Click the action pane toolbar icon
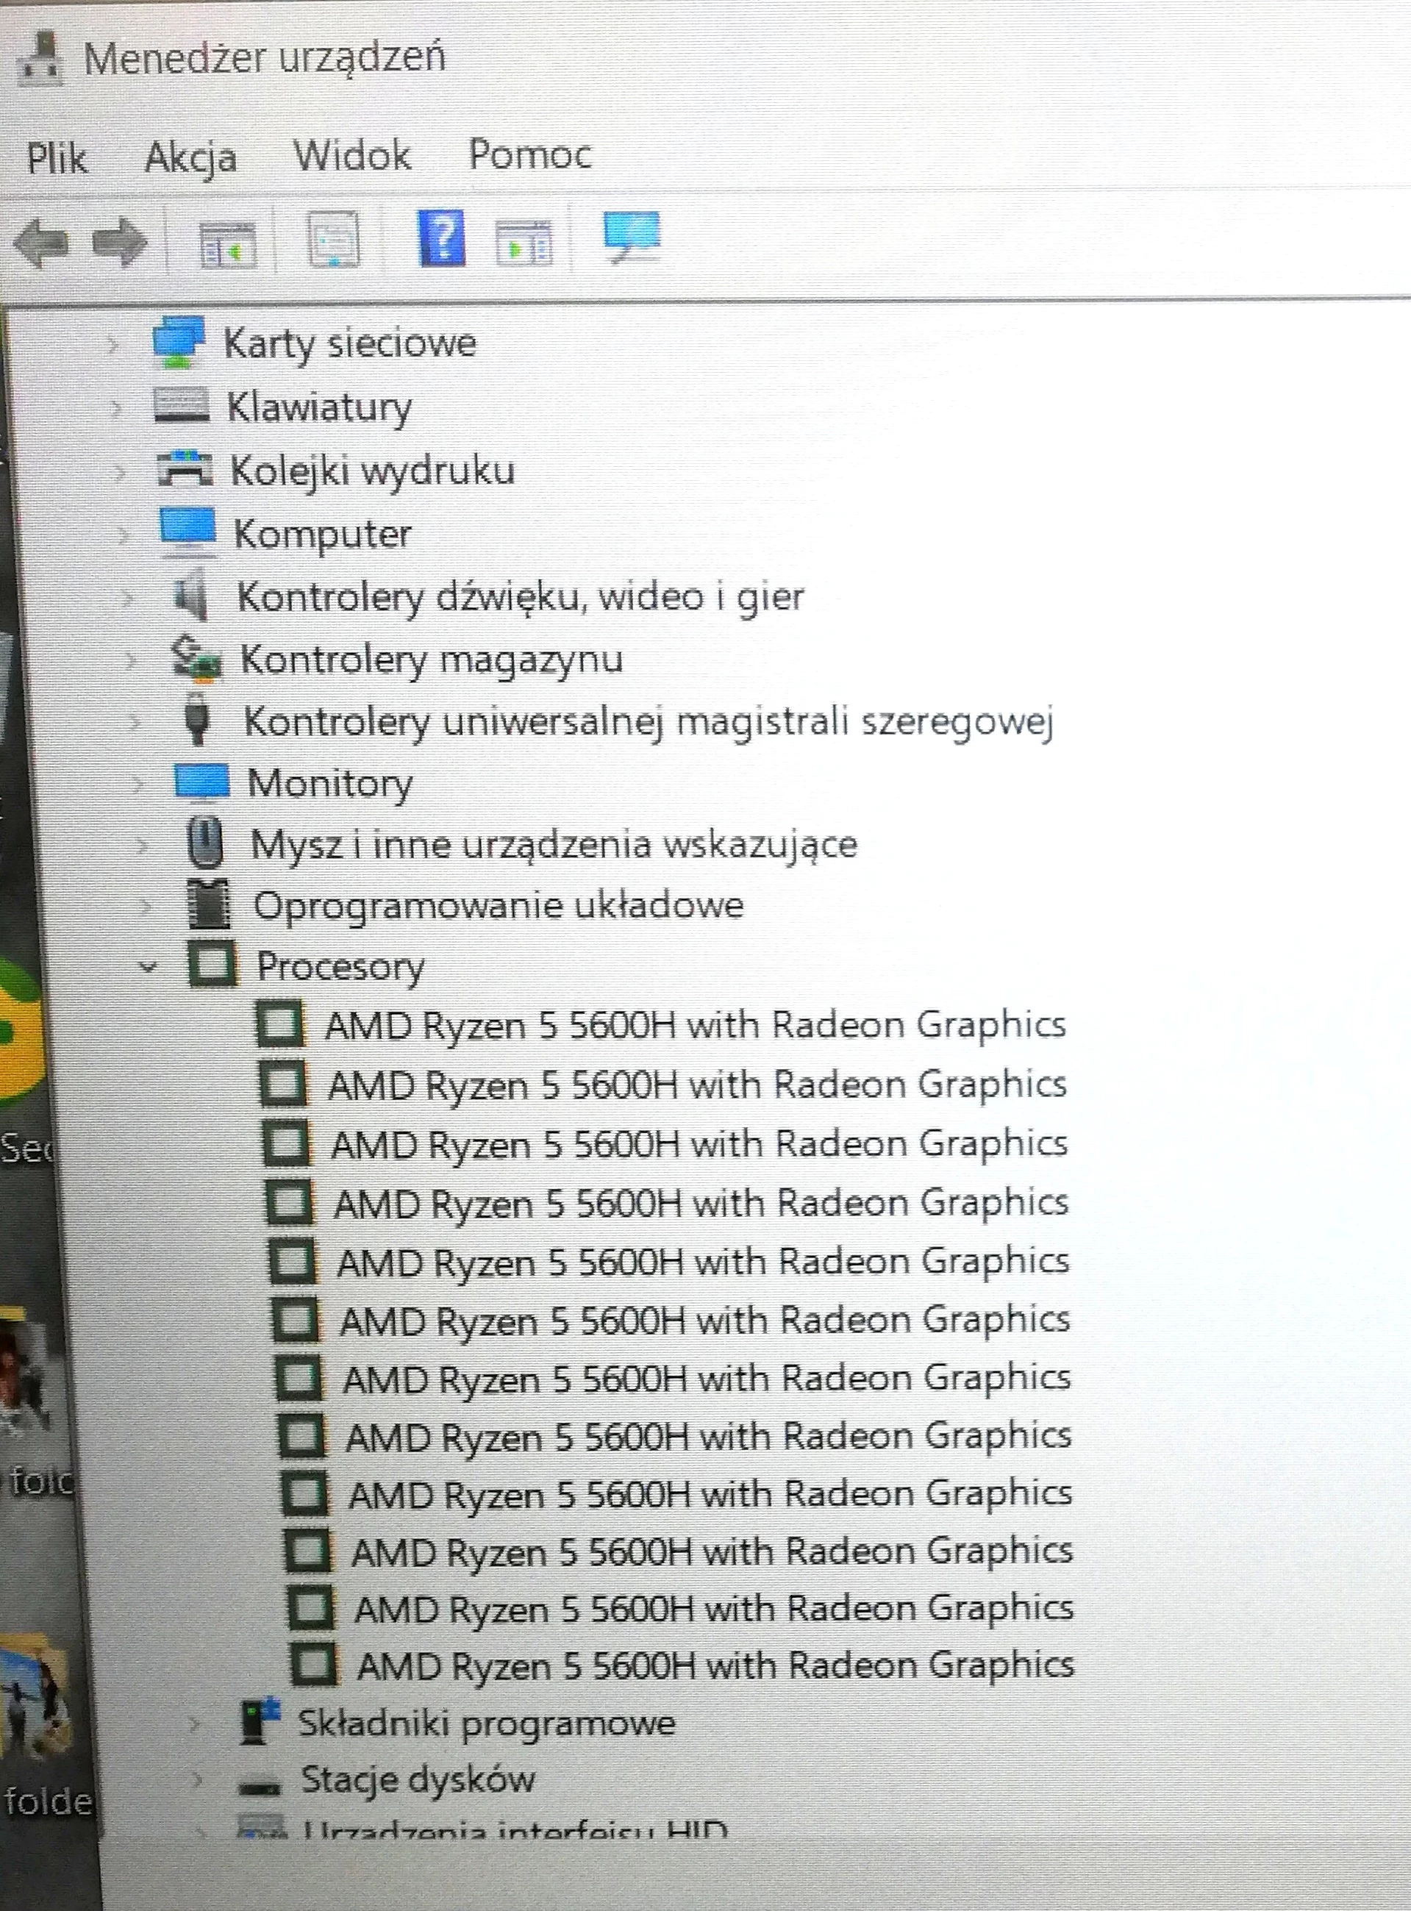 point(524,242)
